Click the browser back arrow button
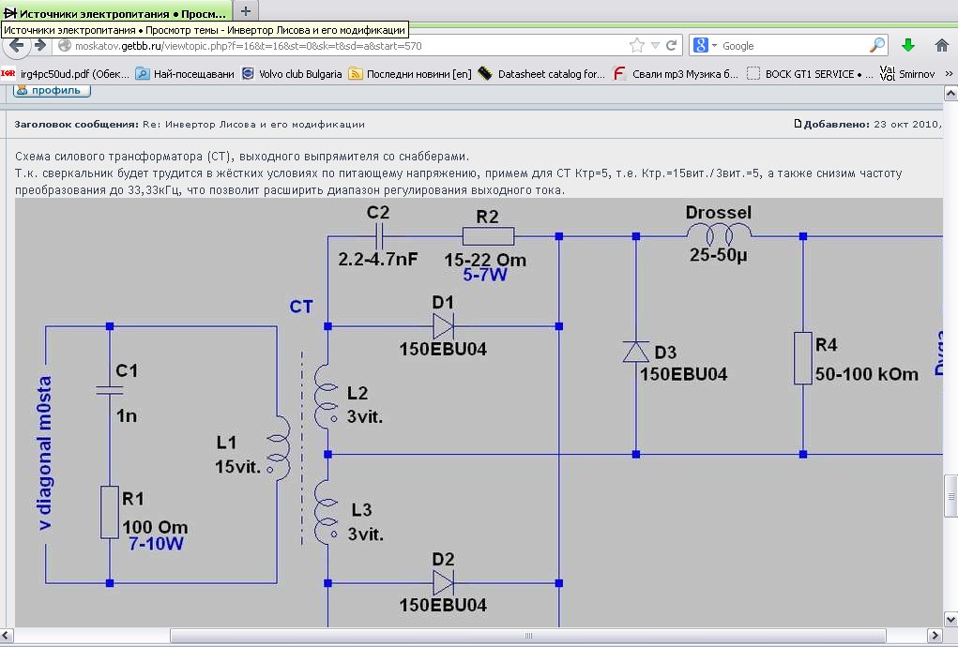This screenshot has height=647, width=958. coord(17,45)
